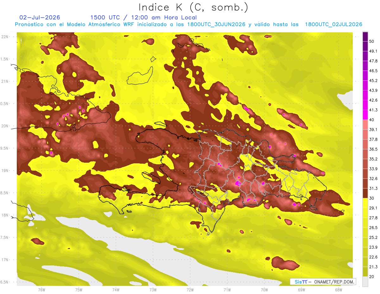Image resolution: width=380 pixels, height=294 pixels.
Task: Pick the bright yellow swatch between 29.1 and 30
Action: coord(365,203)
